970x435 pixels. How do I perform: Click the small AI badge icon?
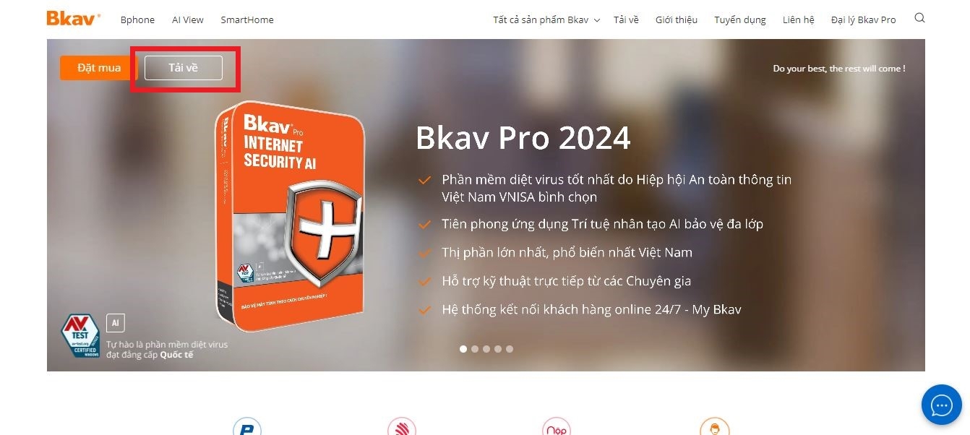coord(116,322)
